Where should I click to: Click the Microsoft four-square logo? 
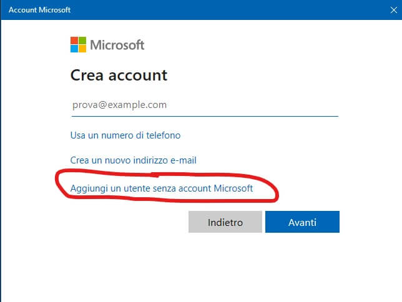coord(78,45)
